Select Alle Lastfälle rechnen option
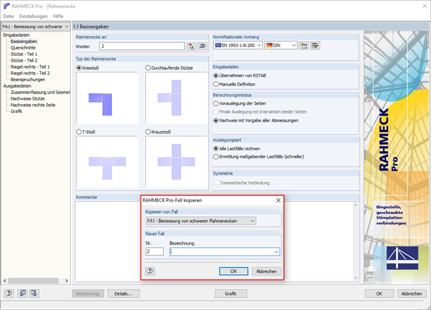431x310 pixels. pyautogui.click(x=216, y=149)
